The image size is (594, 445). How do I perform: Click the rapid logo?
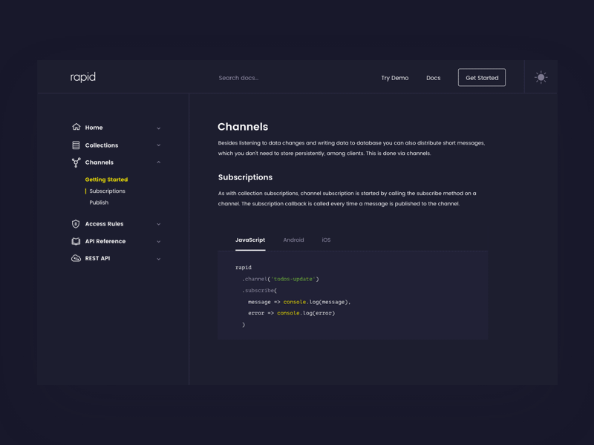click(x=83, y=77)
